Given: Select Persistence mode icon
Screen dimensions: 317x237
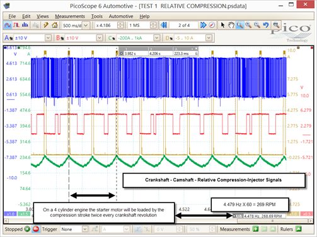Looking at the screenshot, I should 16,25.
